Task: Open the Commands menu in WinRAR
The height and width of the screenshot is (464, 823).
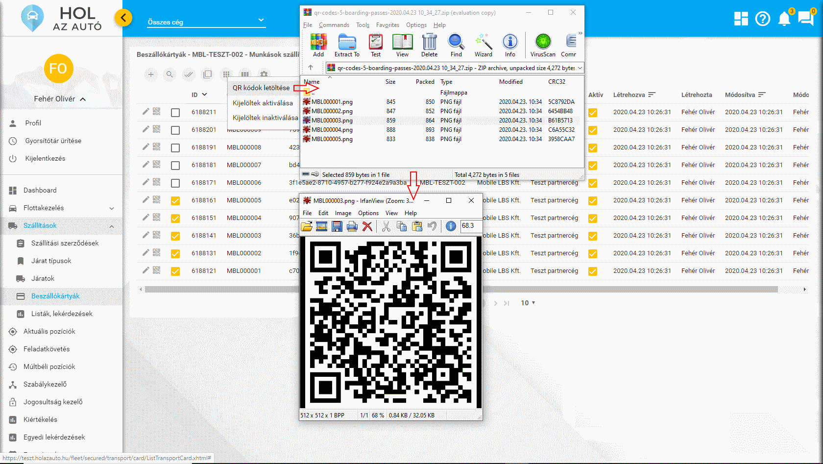Action: (x=334, y=25)
